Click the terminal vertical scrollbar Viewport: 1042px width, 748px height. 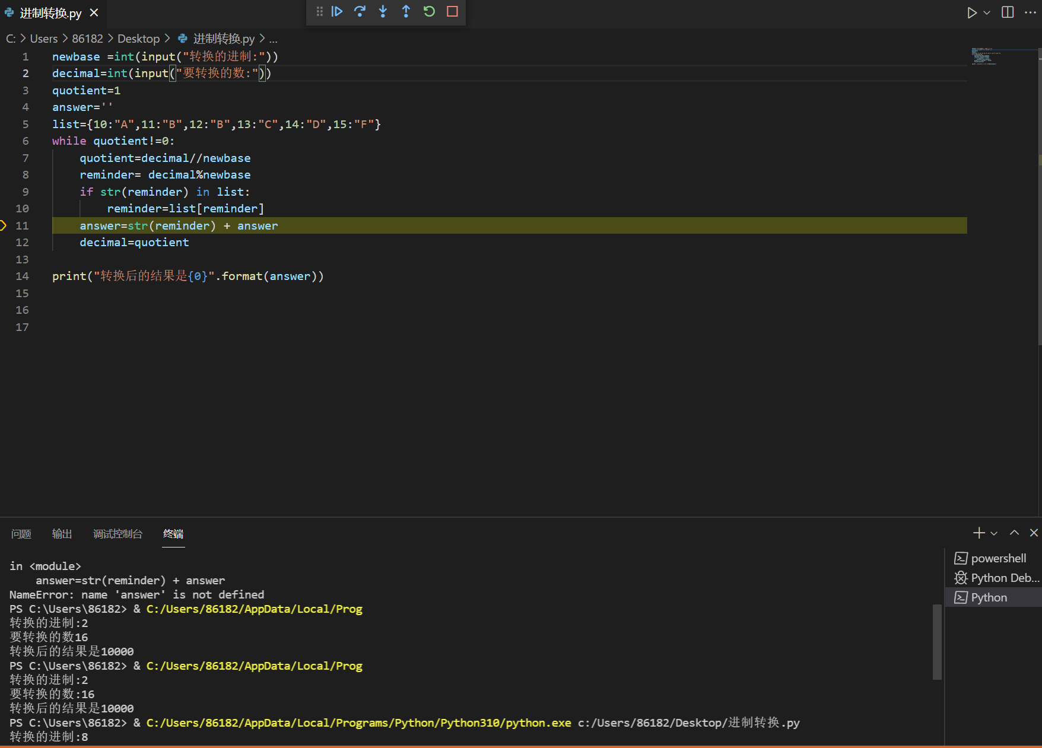[938, 642]
